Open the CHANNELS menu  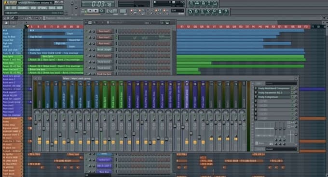pos(23,8)
